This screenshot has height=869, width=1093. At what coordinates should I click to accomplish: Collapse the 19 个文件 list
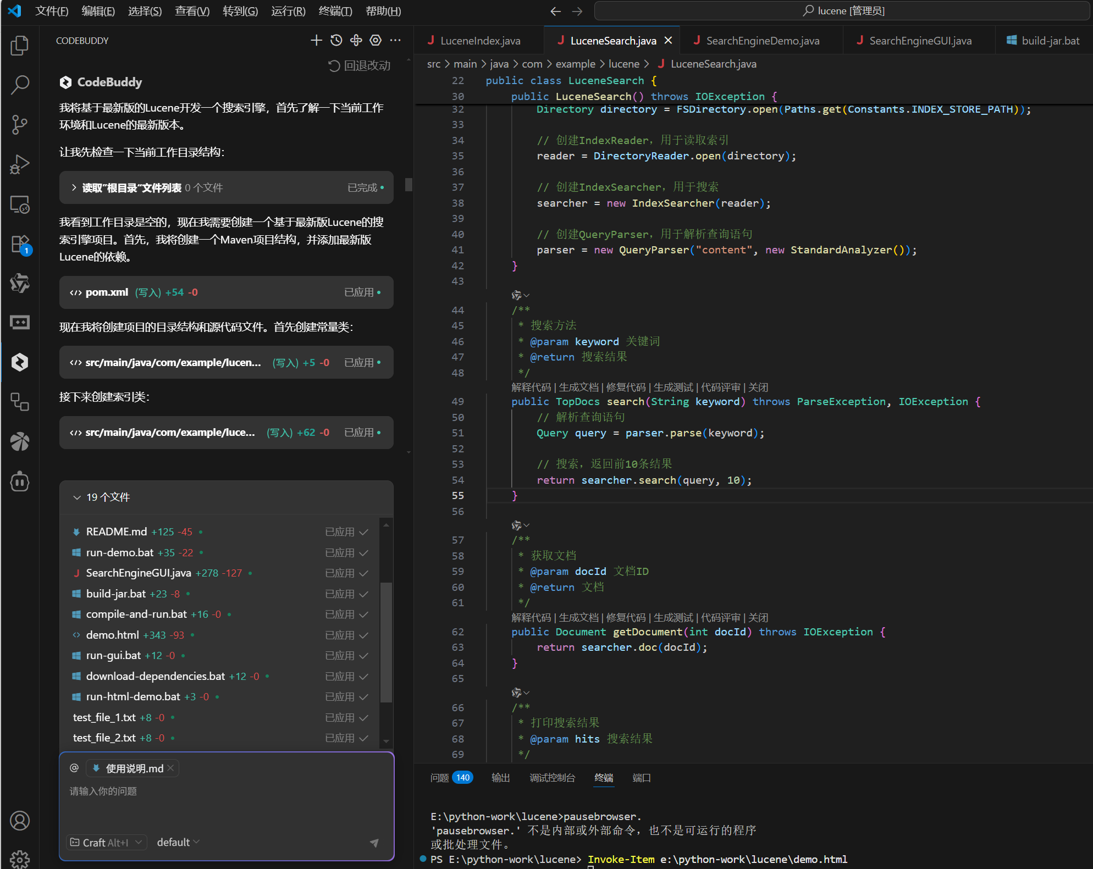77,497
